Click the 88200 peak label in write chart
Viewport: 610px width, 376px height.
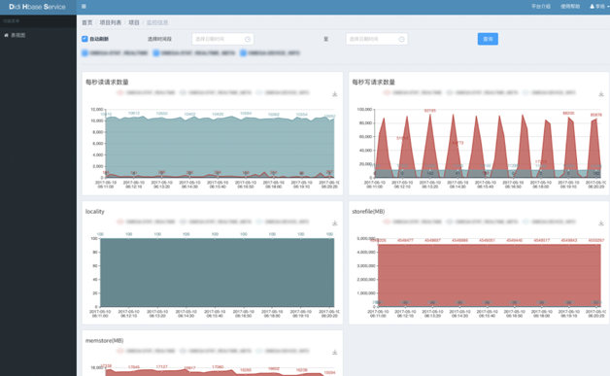[x=568, y=113]
